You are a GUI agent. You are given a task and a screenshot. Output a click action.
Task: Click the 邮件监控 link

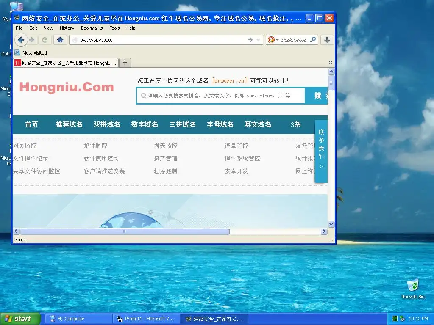[x=95, y=146]
